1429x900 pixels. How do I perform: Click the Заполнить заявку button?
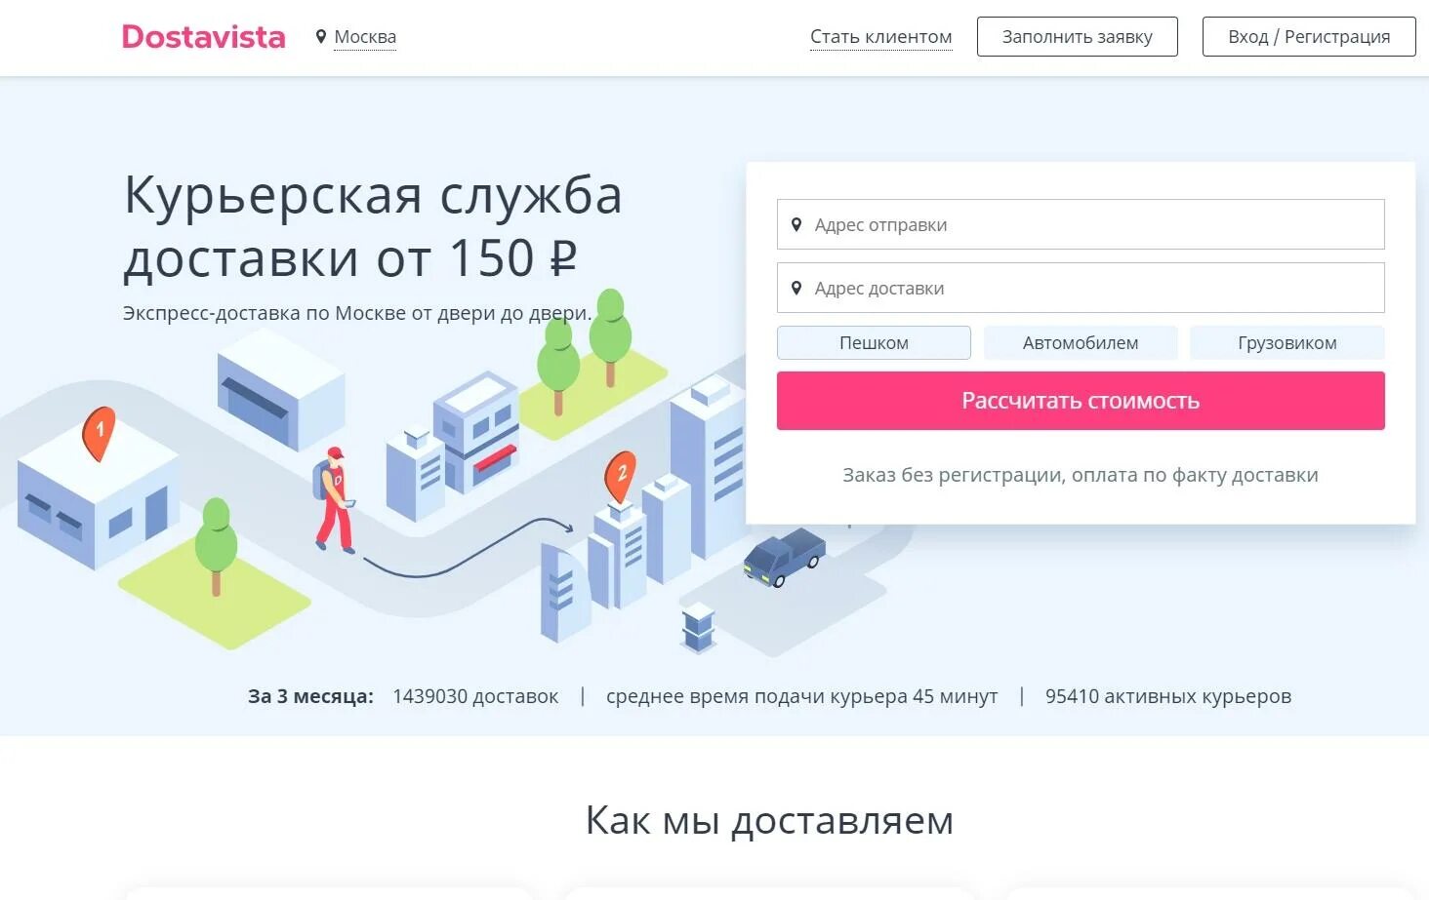tap(1078, 36)
